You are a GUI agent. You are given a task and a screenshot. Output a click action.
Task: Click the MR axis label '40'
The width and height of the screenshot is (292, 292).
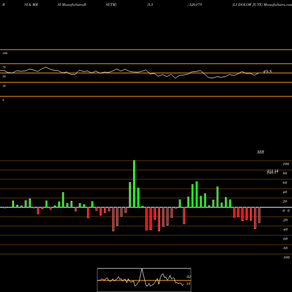[x=285, y=192]
